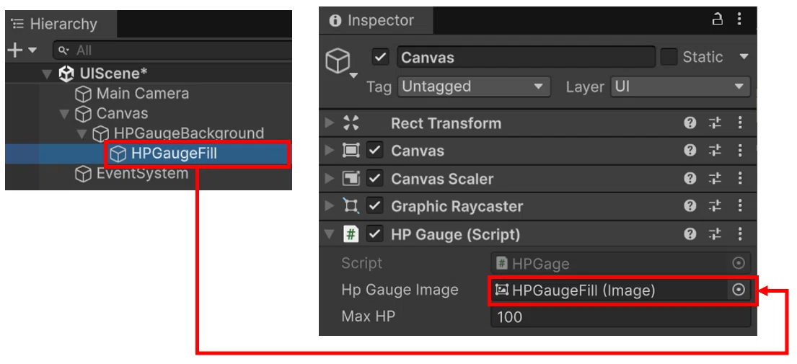797x364 pixels.
Task: Enable the Static checkbox
Action: coord(669,57)
